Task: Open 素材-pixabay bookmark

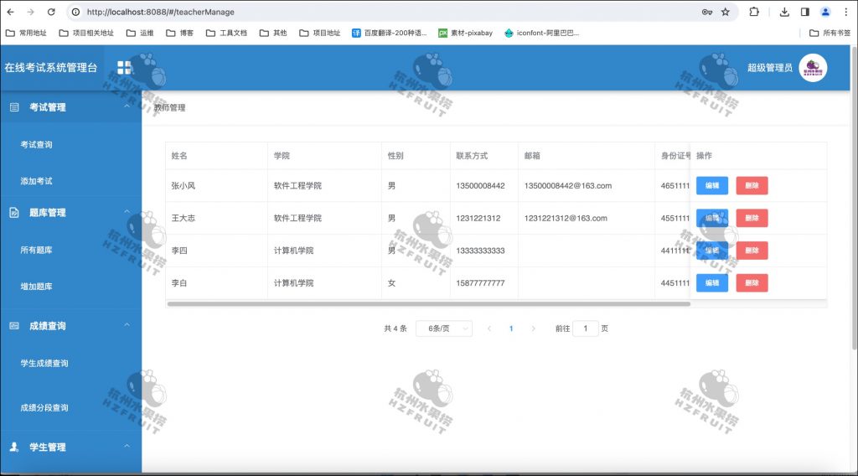Action: tap(465, 33)
